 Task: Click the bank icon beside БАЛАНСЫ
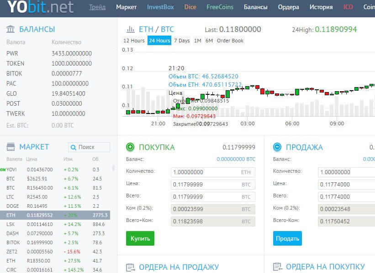11,29
